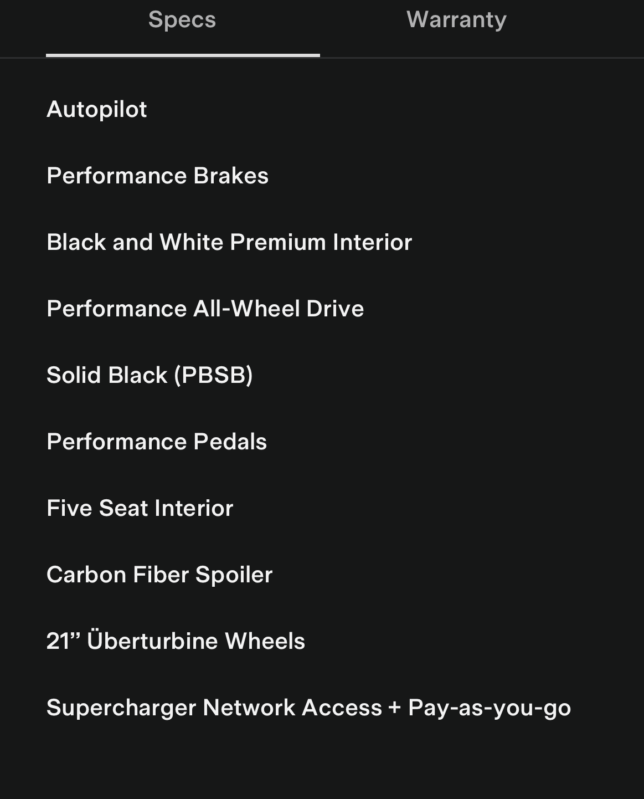
Task: Tap Black and White Premium Interior
Action: tap(229, 242)
